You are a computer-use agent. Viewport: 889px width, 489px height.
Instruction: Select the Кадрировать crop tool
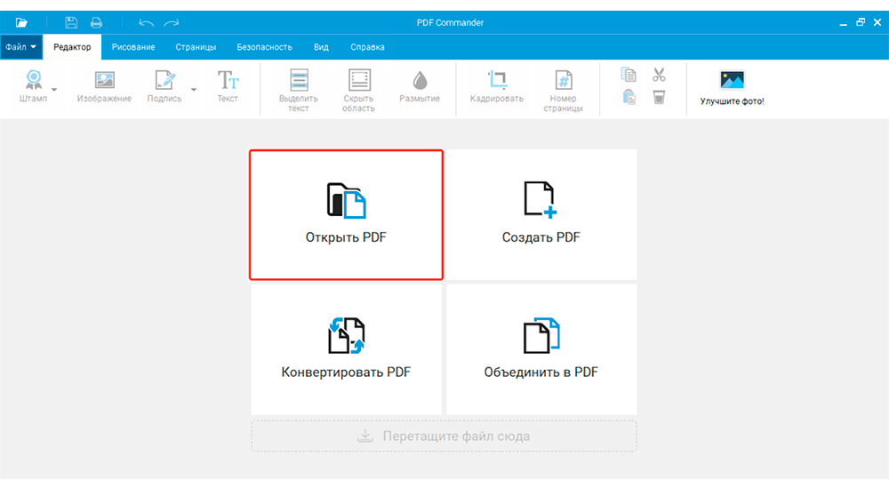pos(497,87)
